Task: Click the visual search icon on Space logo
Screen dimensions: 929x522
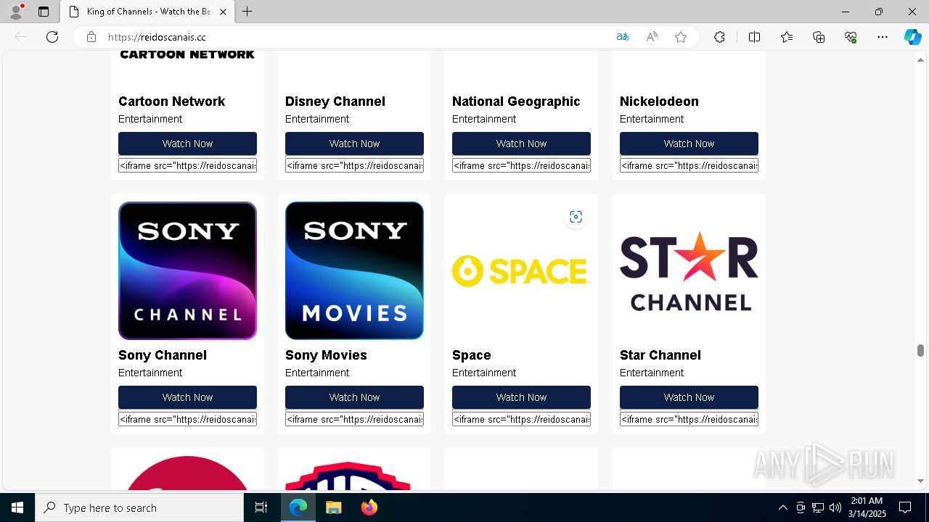Action: [x=576, y=217]
